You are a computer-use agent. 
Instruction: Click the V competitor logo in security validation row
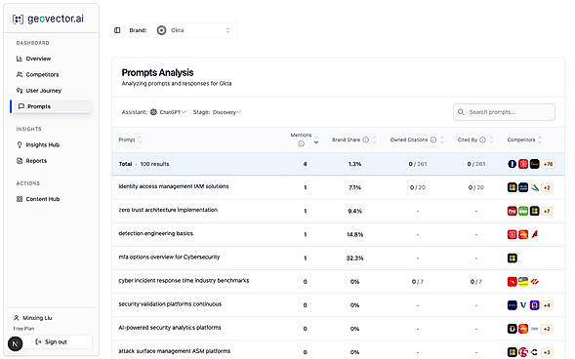523,305
